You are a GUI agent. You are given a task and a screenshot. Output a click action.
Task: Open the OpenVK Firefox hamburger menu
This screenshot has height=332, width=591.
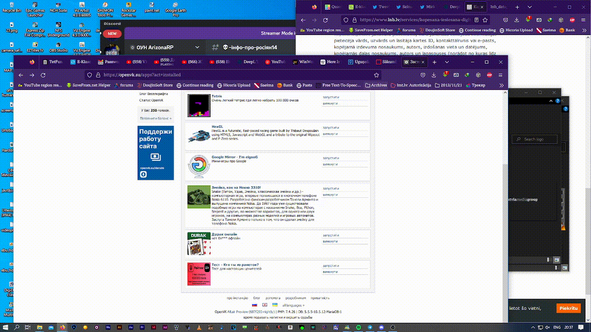pyautogui.click(x=501, y=75)
